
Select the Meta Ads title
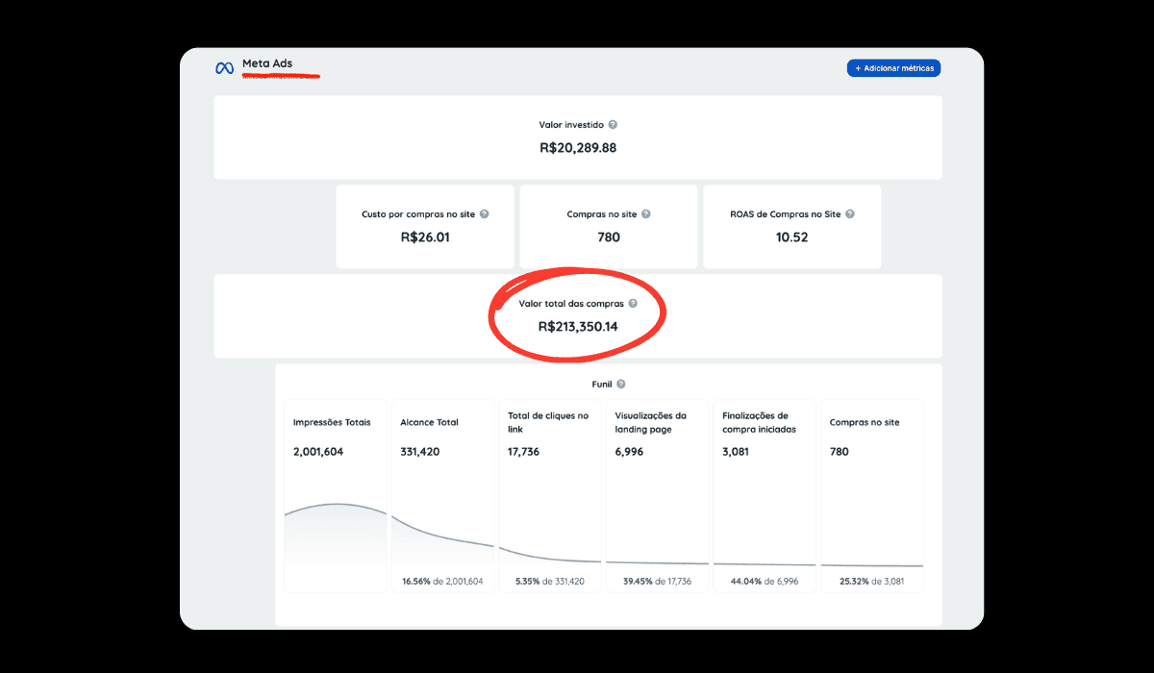(x=267, y=64)
